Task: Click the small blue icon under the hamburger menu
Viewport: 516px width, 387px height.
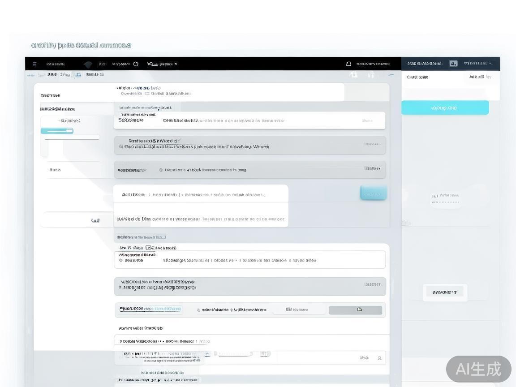Action: [78, 75]
